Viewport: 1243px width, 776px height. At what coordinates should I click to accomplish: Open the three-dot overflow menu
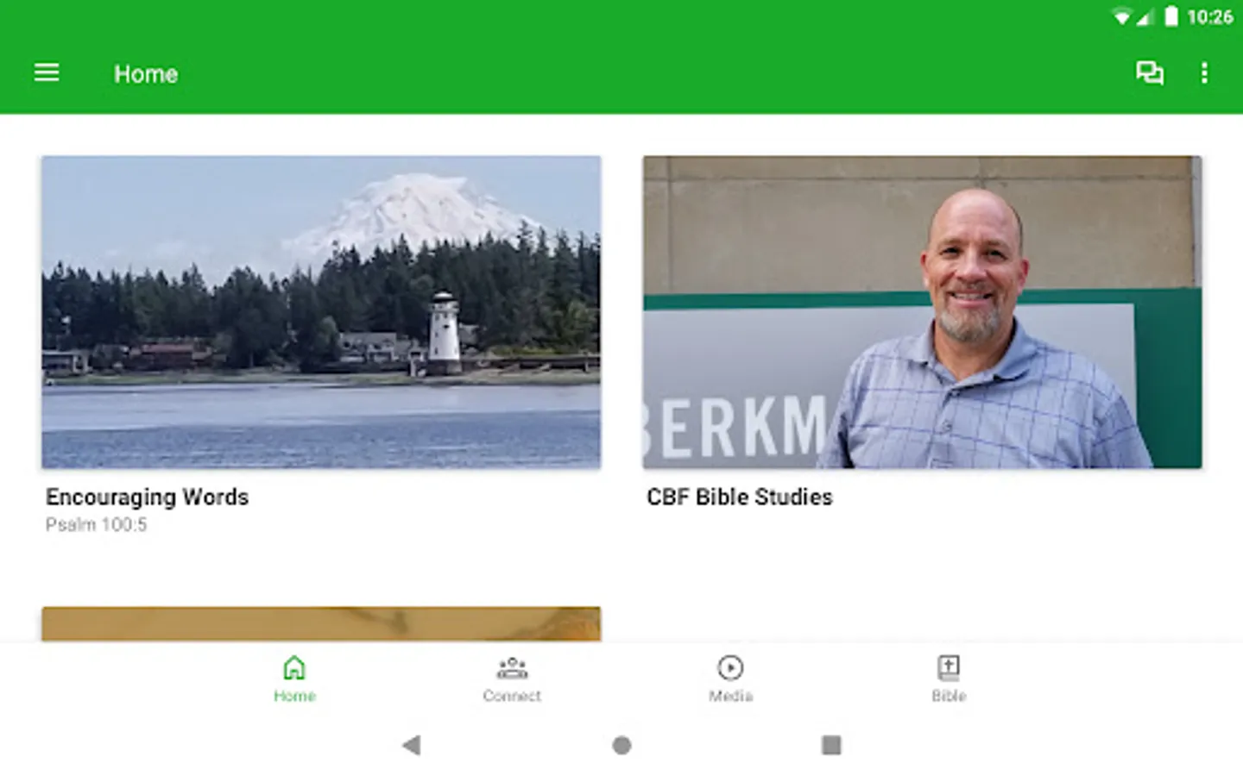[1204, 72]
